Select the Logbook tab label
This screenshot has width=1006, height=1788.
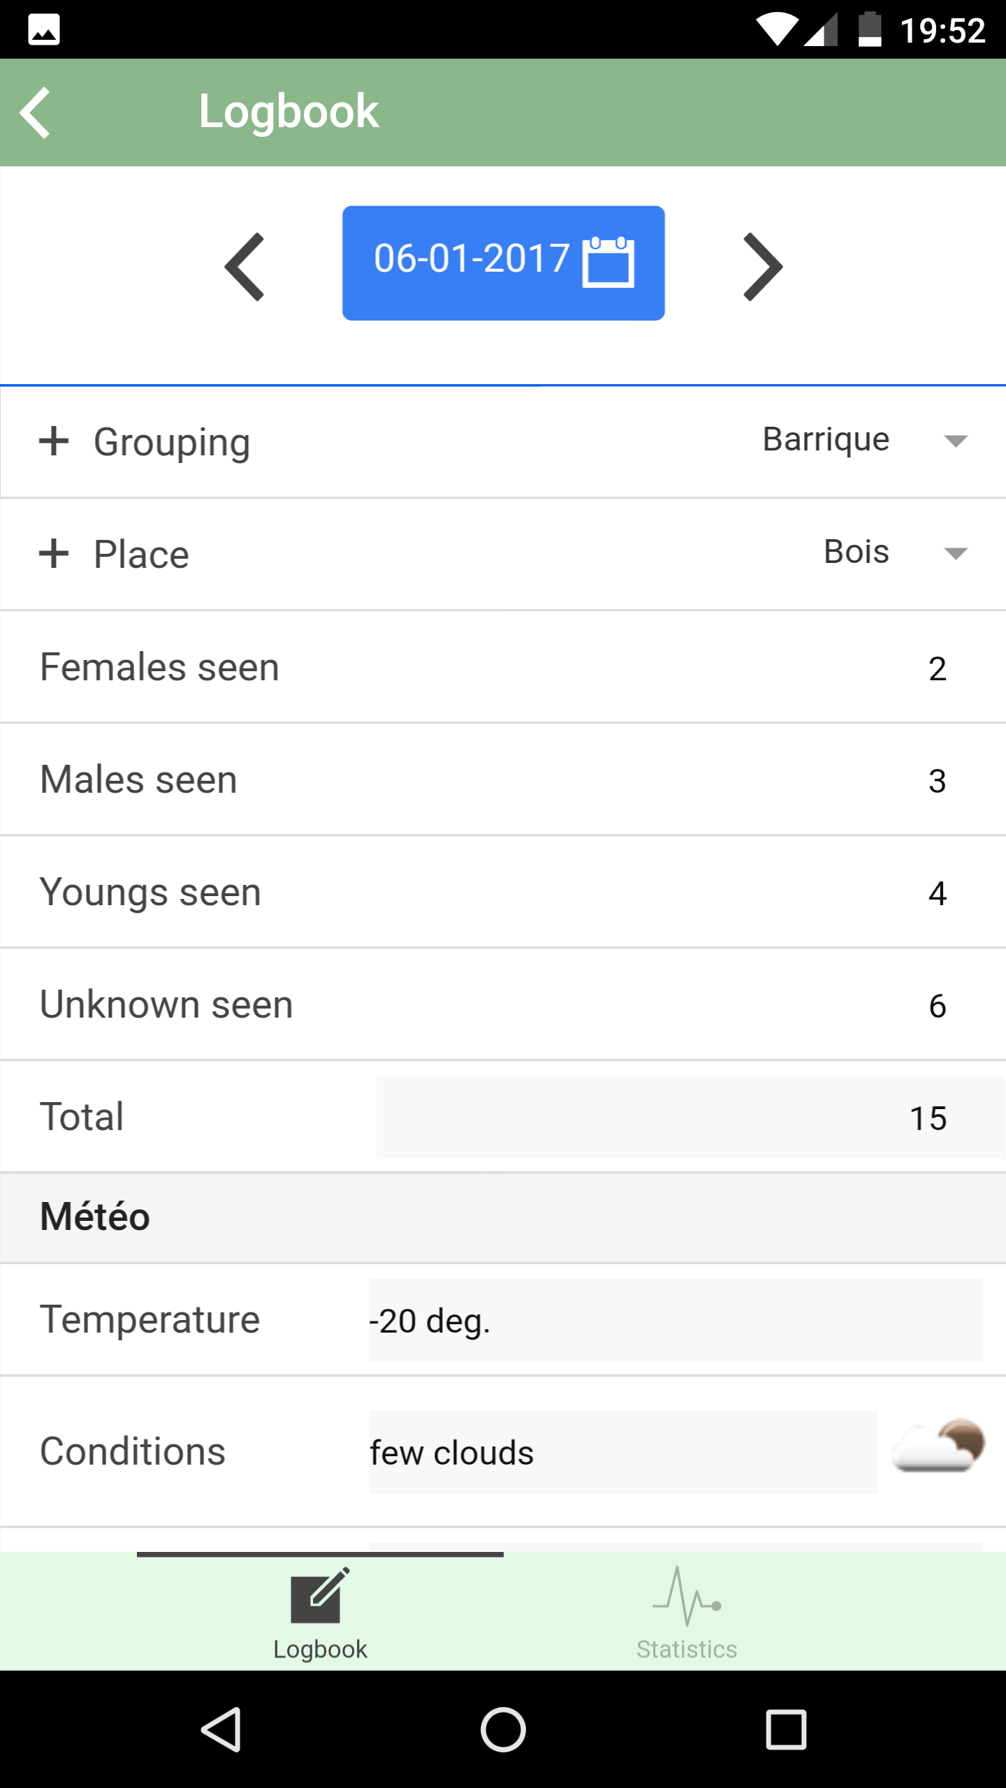point(320,1649)
